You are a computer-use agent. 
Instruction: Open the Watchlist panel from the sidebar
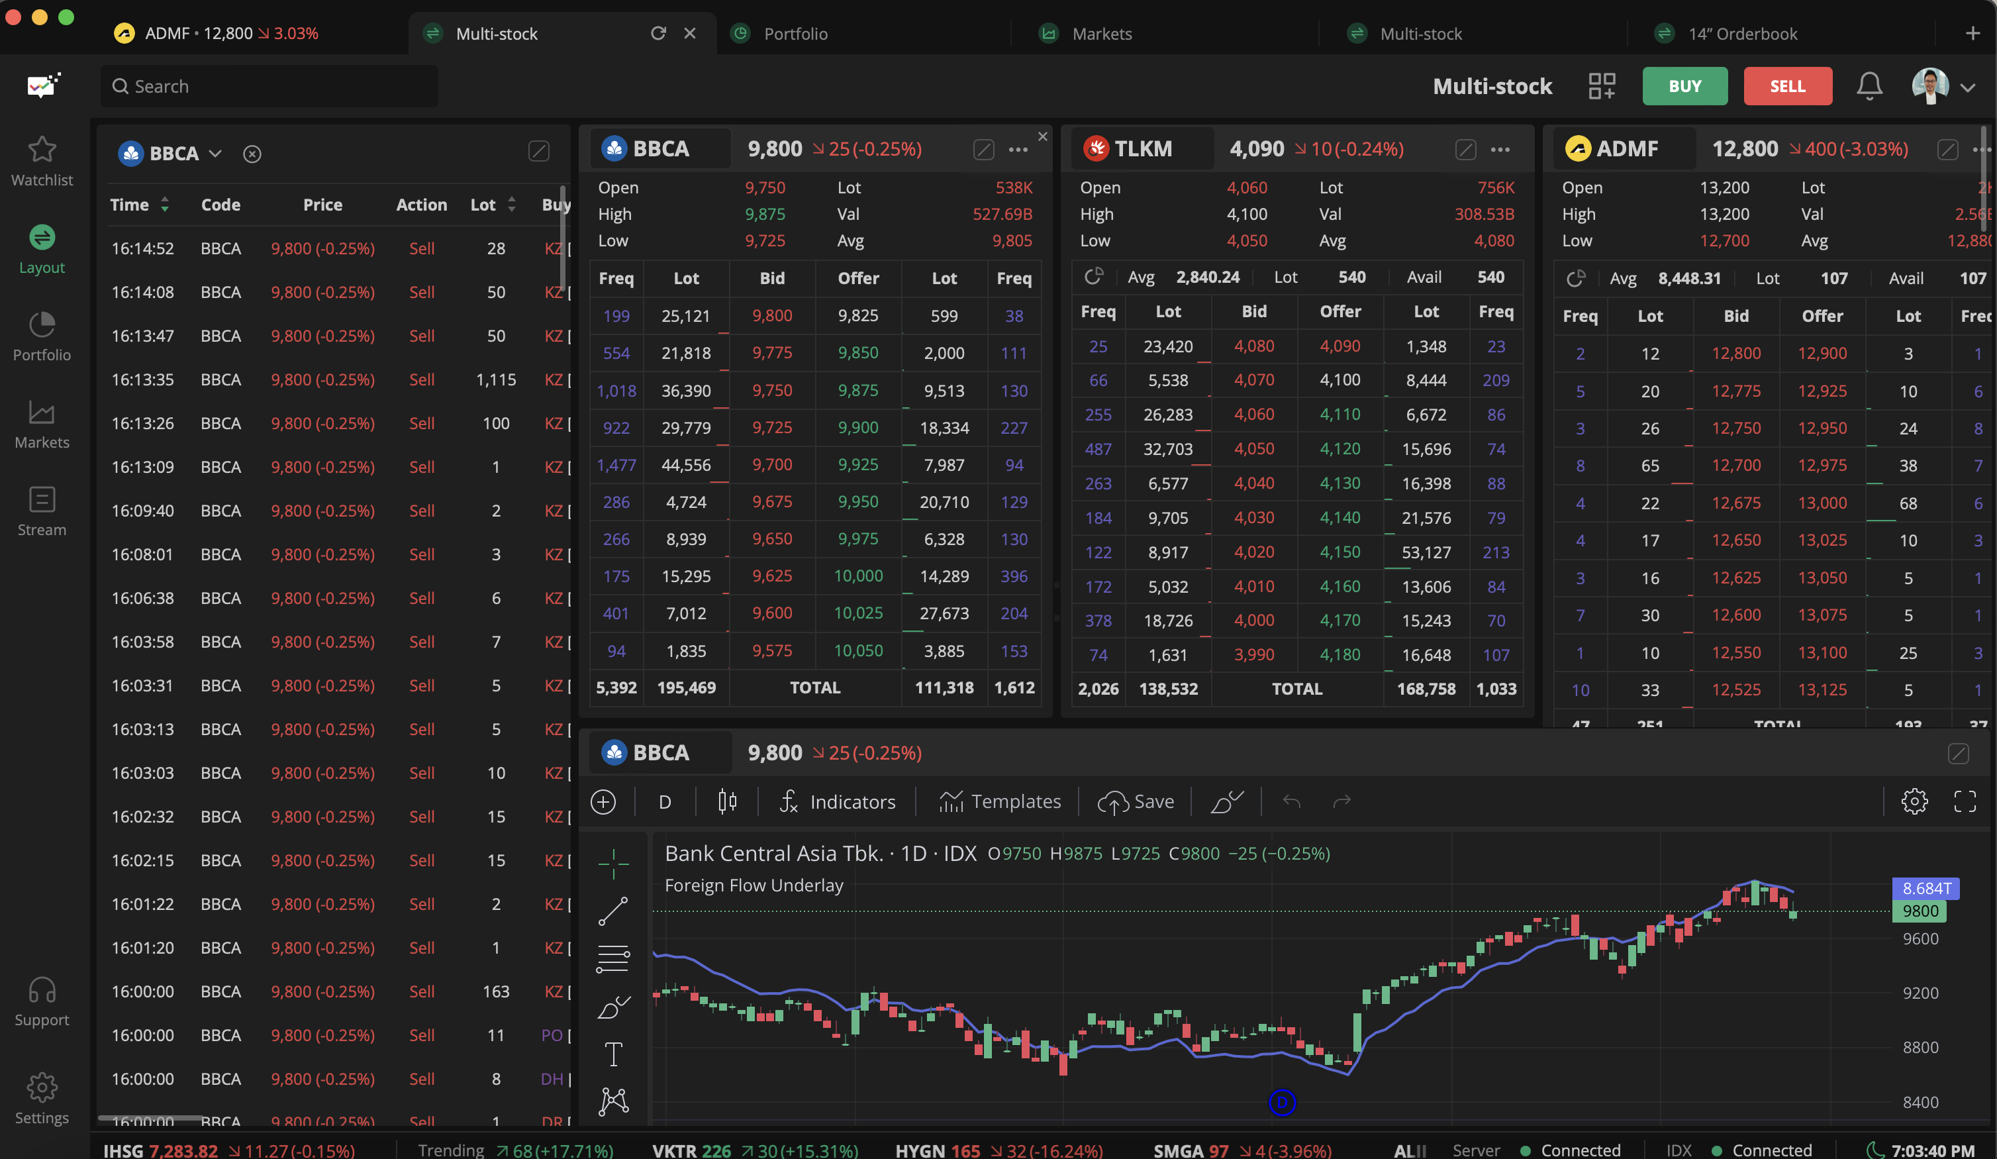coord(41,161)
